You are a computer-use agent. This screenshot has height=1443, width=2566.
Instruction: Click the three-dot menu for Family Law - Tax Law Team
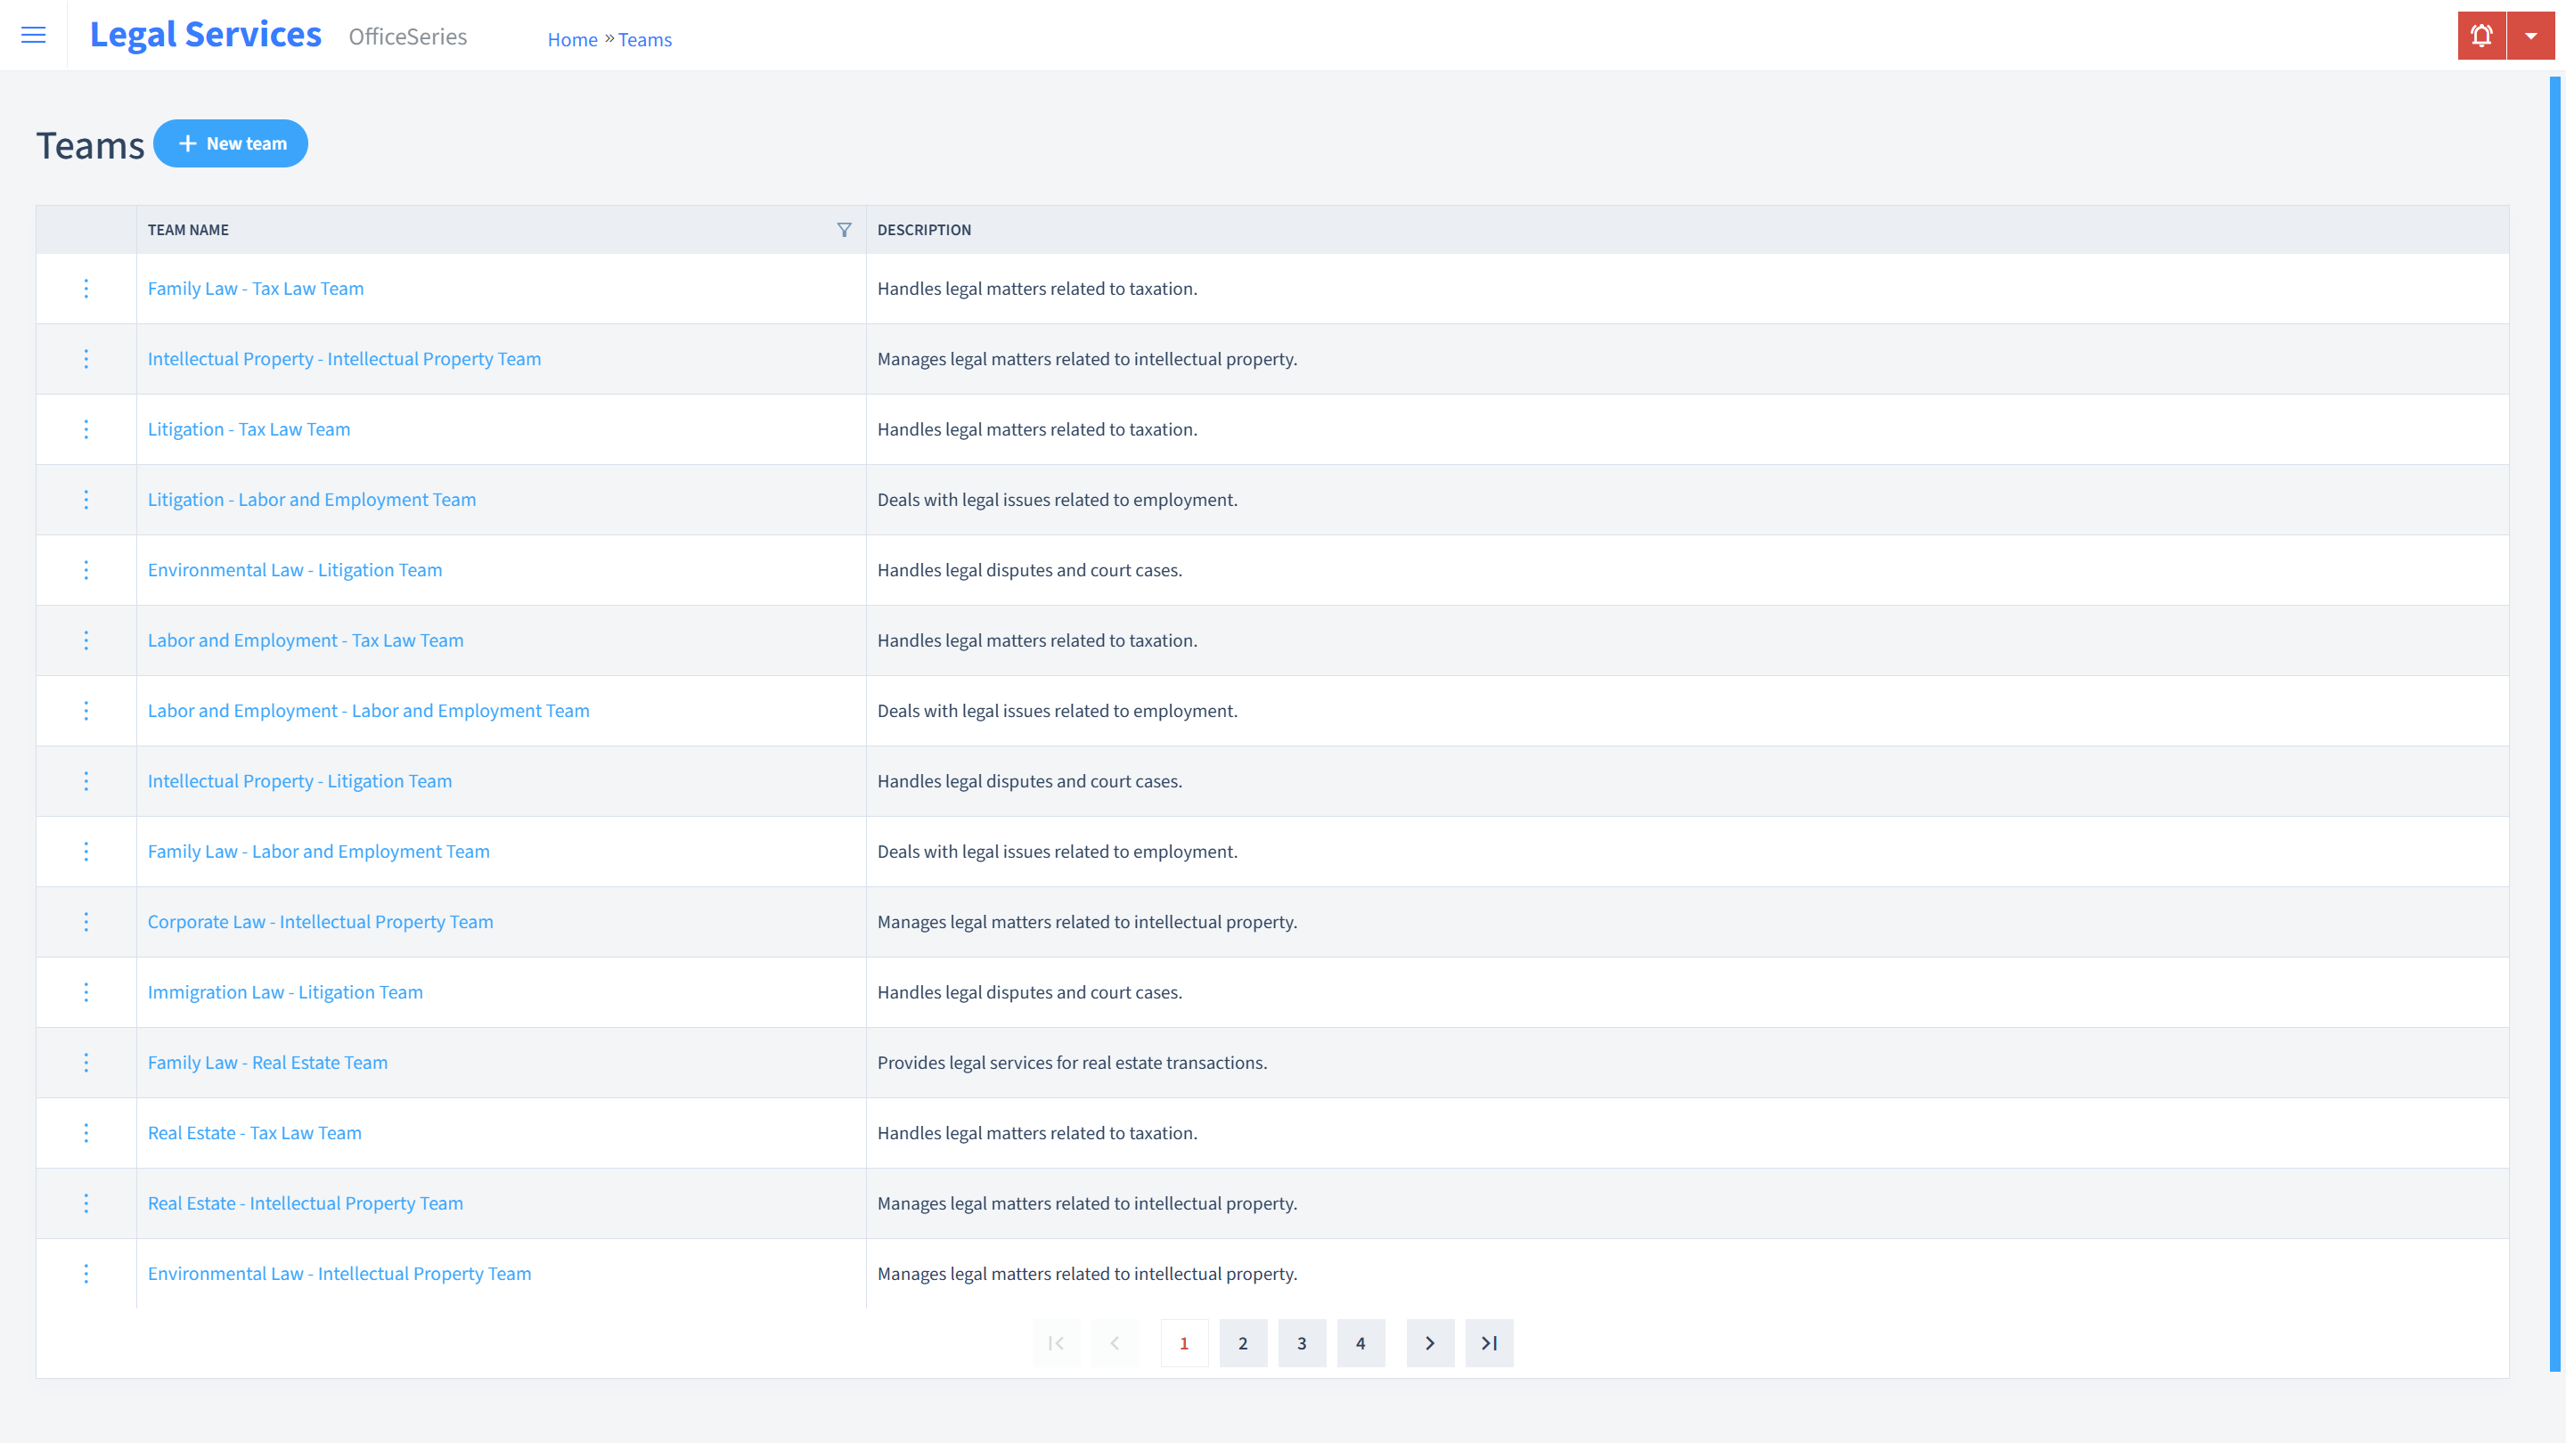click(x=85, y=287)
